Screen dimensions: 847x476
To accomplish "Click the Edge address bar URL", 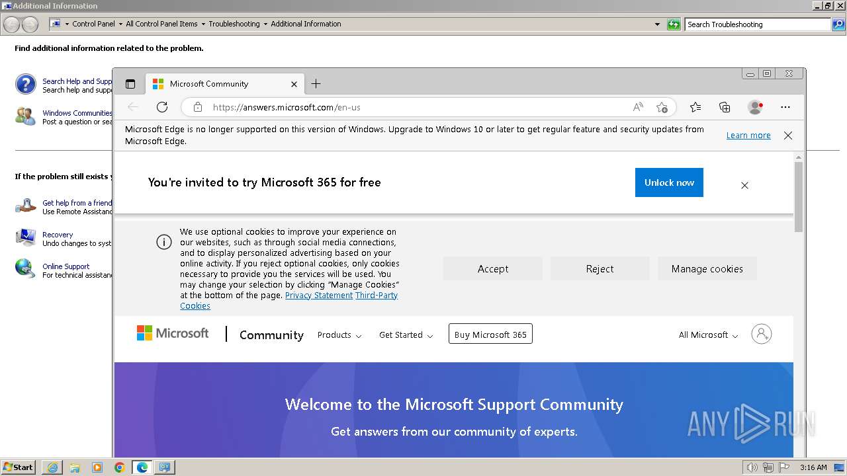I will 287,107.
